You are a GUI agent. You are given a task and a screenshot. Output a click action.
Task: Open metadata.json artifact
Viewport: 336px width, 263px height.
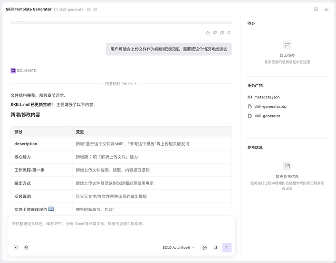[x=267, y=97]
